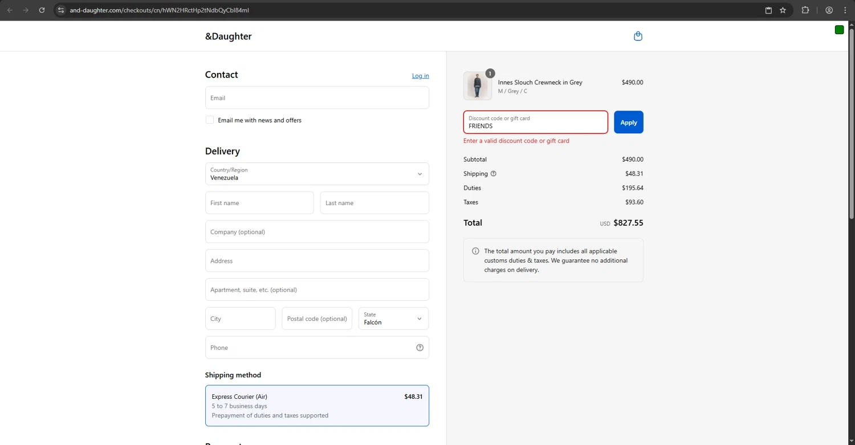Viewport: 855px width, 445px height.
Task: Focus the Email input field
Action: click(317, 97)
